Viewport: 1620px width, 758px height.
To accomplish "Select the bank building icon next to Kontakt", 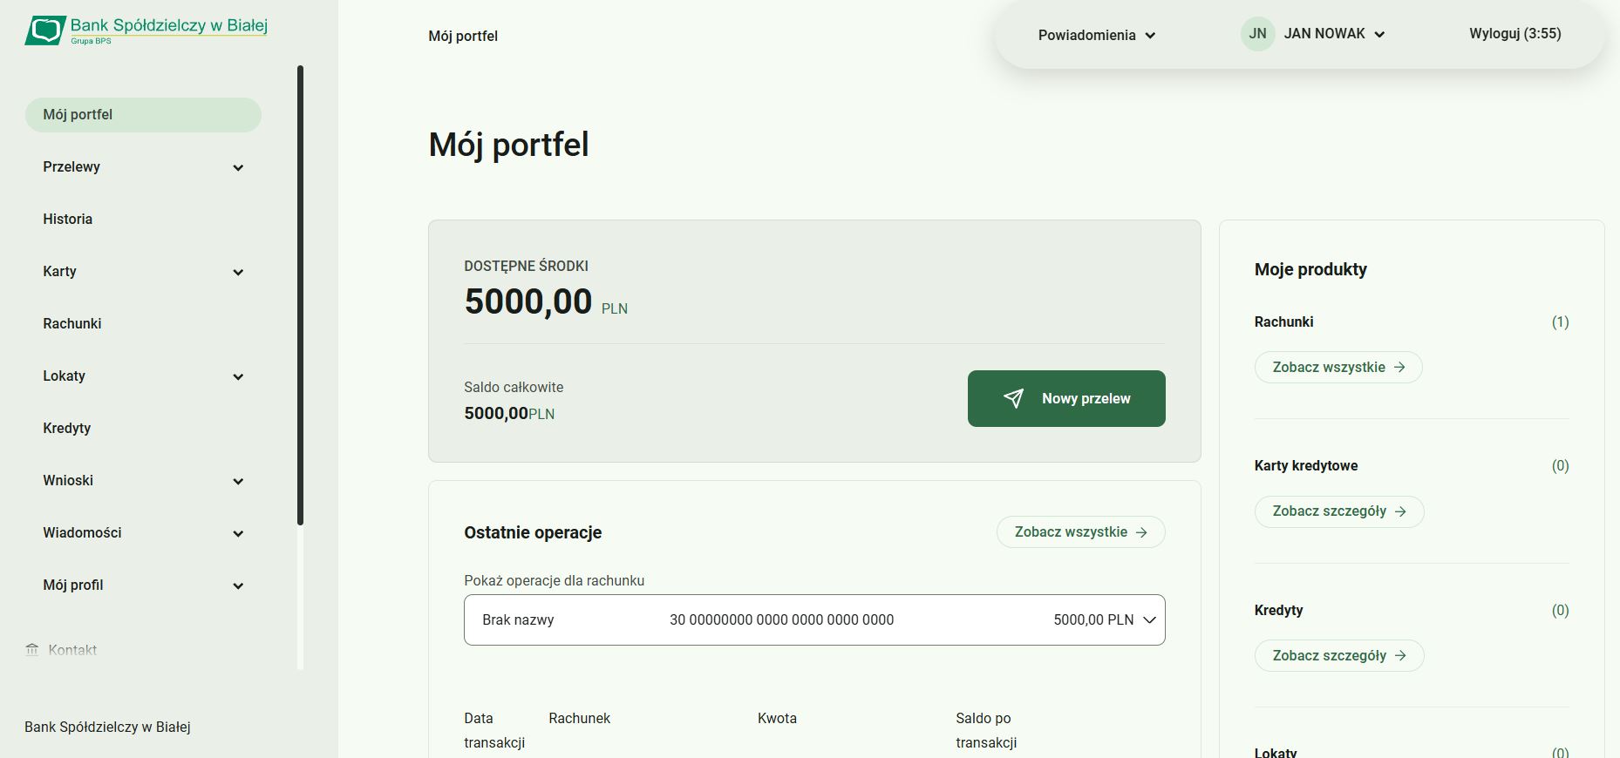I will tap(31, 649).
